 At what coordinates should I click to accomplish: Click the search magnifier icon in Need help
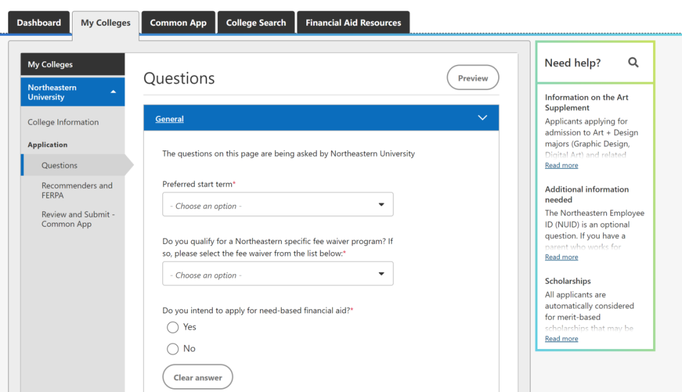pyautogui.click(x=633, y=62)
